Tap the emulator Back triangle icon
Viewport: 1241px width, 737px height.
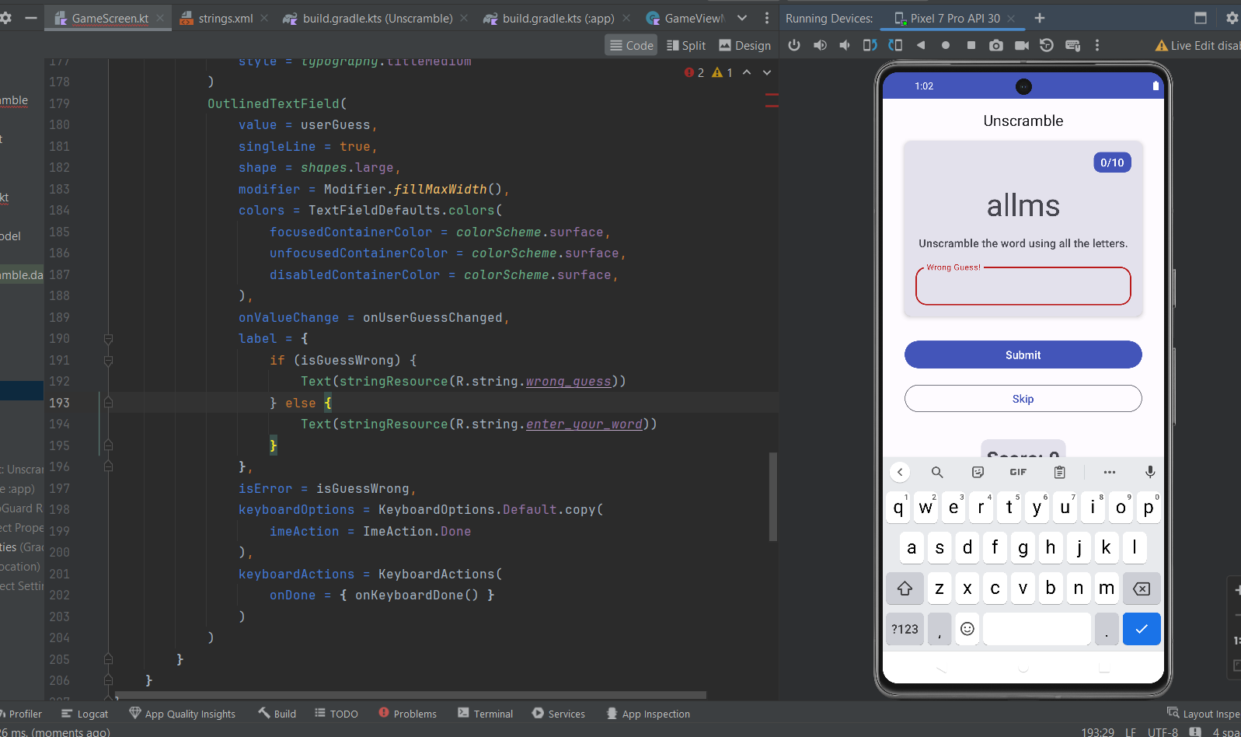click(921, 45)
